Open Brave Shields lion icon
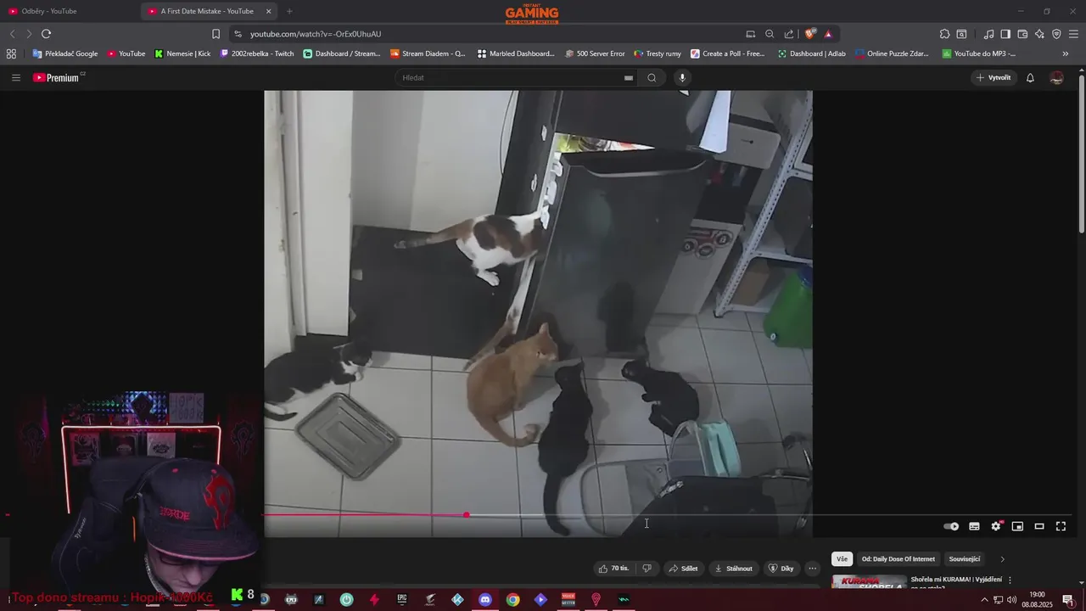 pos(810,34)
